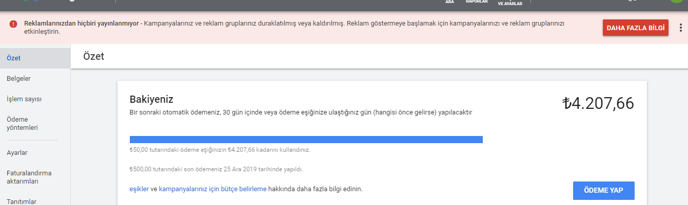Follow the kampanyalarınız için bütçe belirleme link
Viewport: 688px width, 205px height.
click(x=213, y=189)
